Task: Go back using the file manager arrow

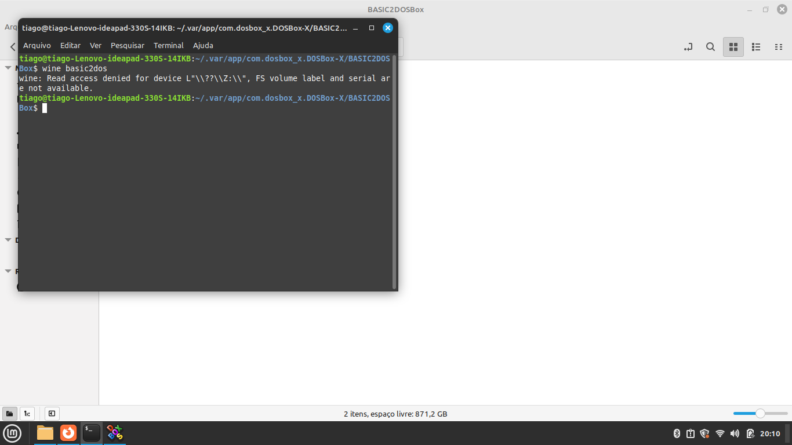Action: pyautogui.click(x=13, y=47)
